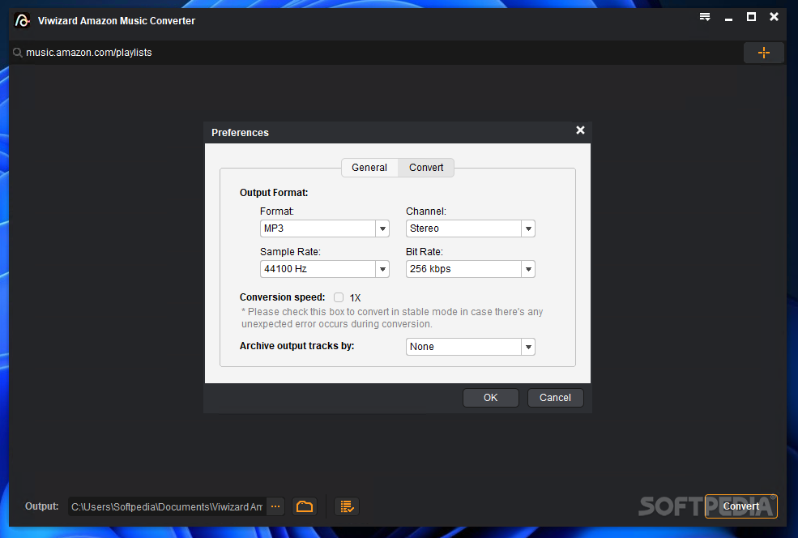Minimize the Viwizard window
Image resolution: width=798 pixels, height=538 pixels.
(x=729, y=19)
